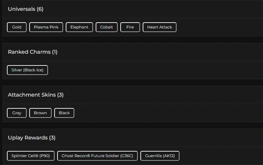Toggle the Splinter Cell (P90) reward
The image size is (263, 165).
tap(31, 156)
